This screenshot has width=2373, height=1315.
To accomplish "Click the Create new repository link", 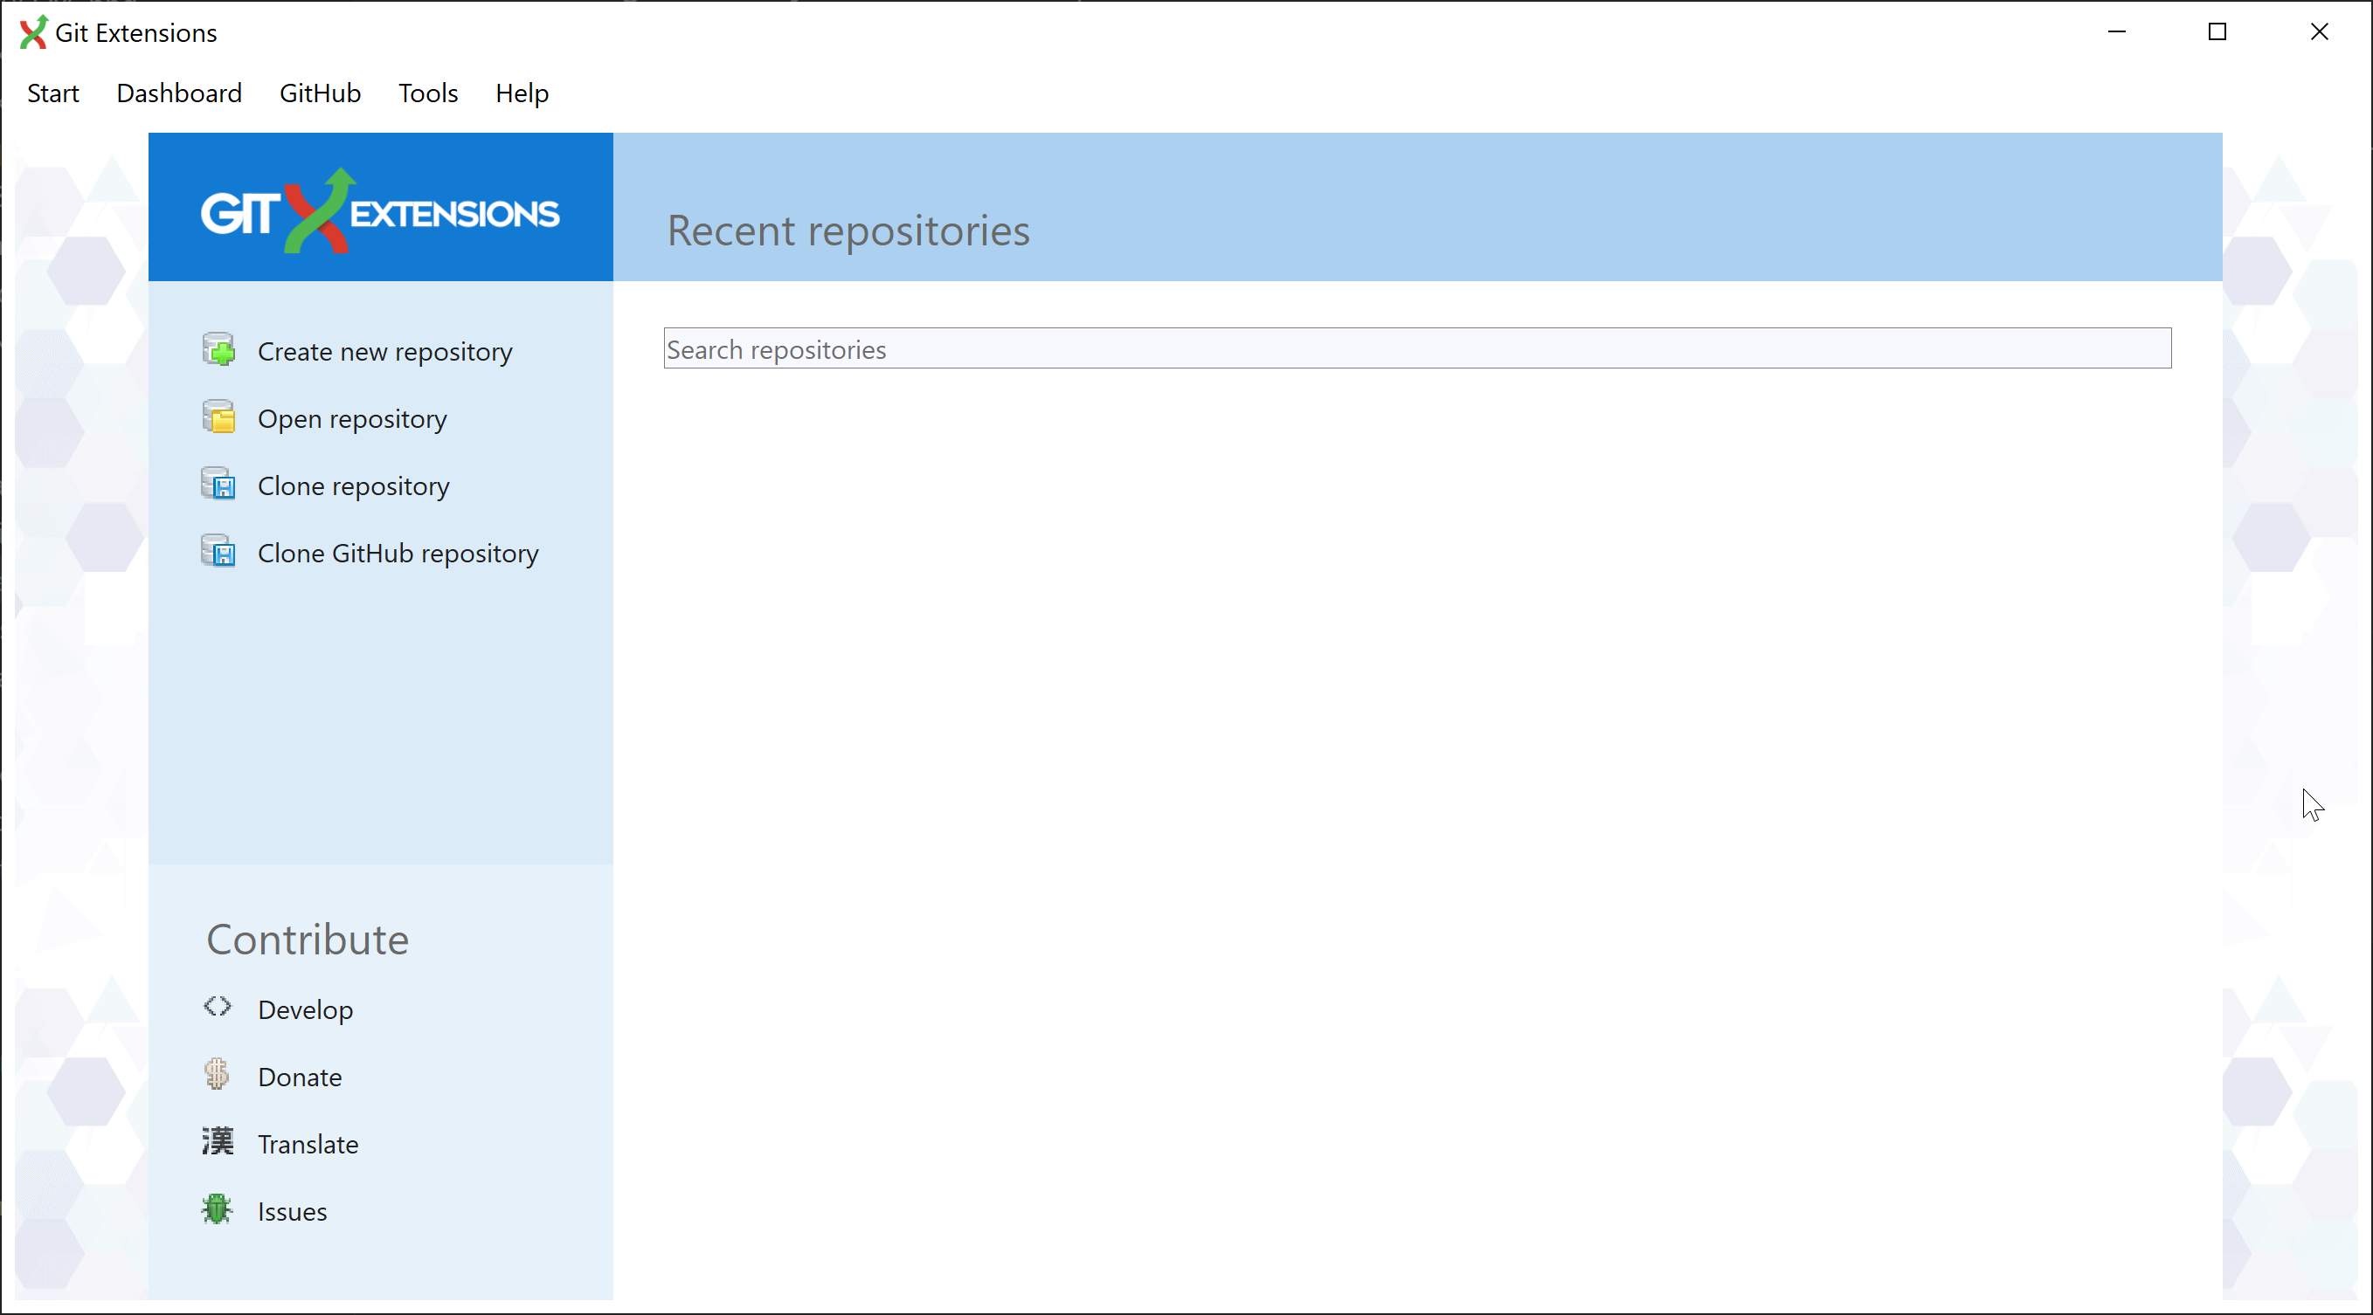I will (384, 352).
